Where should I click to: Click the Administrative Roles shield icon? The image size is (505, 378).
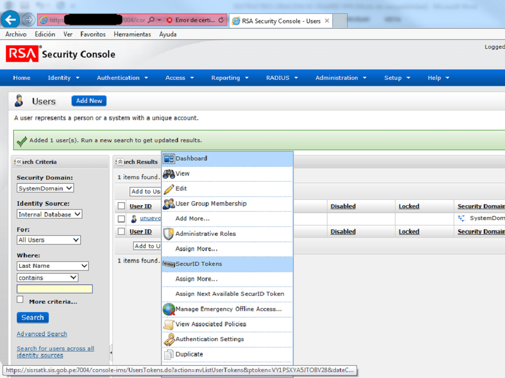(169, 234)
